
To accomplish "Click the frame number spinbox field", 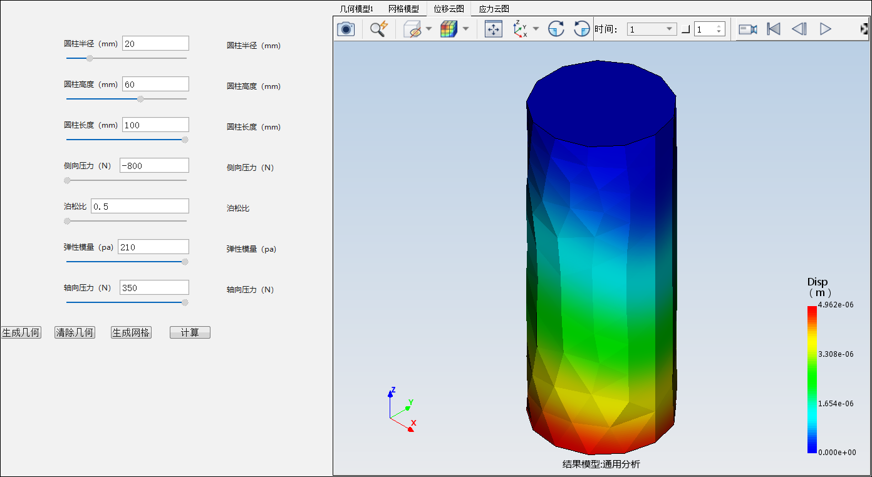I will coord(704,29).
